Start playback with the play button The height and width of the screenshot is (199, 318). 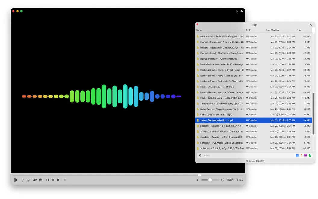pyautogui.click(x=16, y=180)
